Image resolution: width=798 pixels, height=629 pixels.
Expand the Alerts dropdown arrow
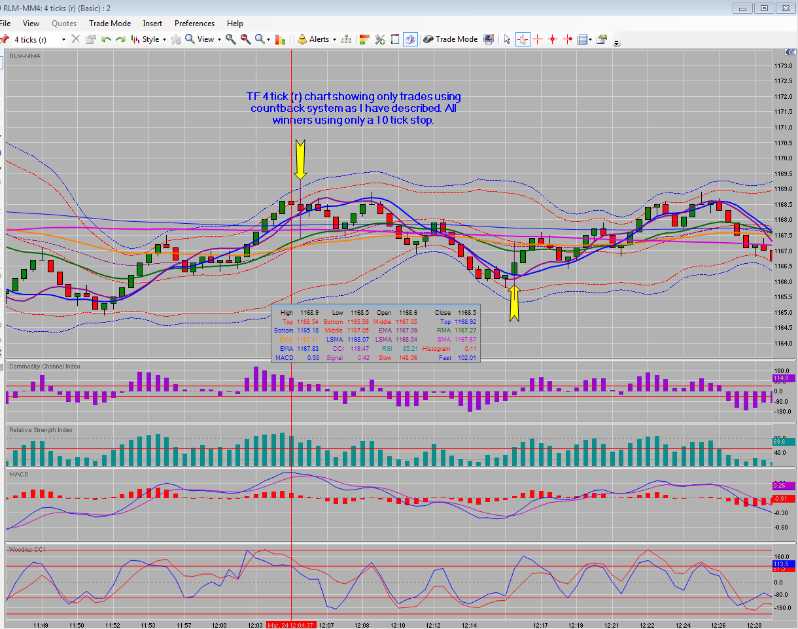click(334, 39)
